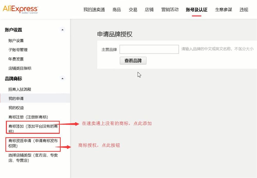Open 店铺类目指标 page
The image size is (257, 178).
(x=20, y=68)
